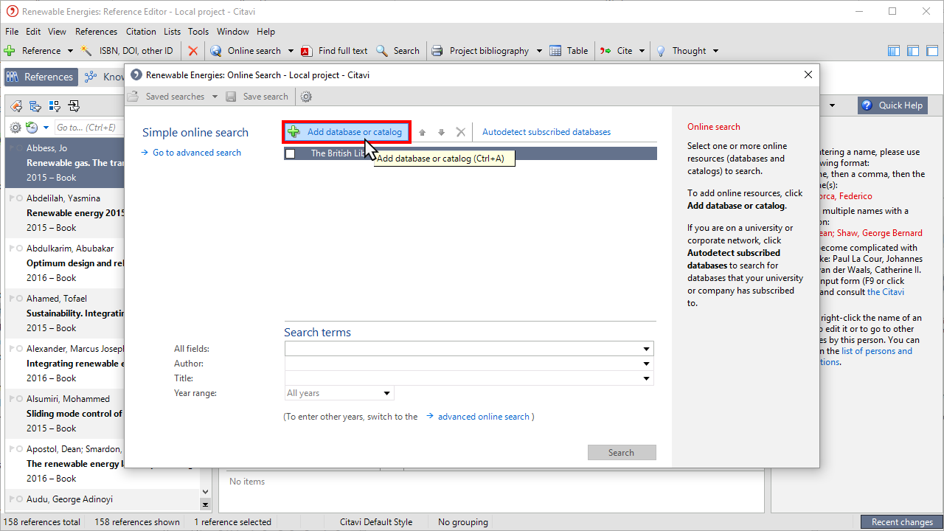
Task: Switch to the single-pane workspace layout icon
Action: (x=932, y=51)
